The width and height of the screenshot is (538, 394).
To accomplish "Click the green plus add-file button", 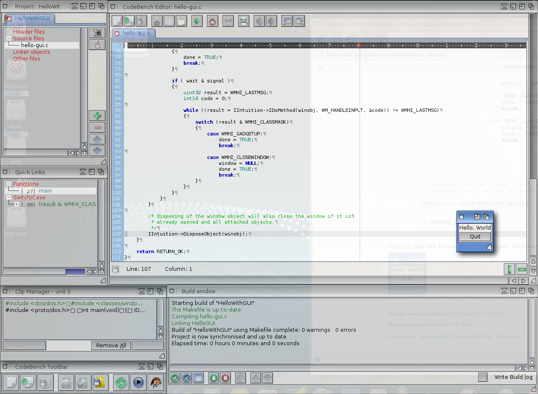I will click(97, 116).
